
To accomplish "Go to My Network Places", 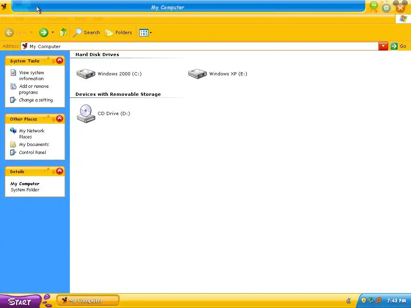I will coord(32,134).
